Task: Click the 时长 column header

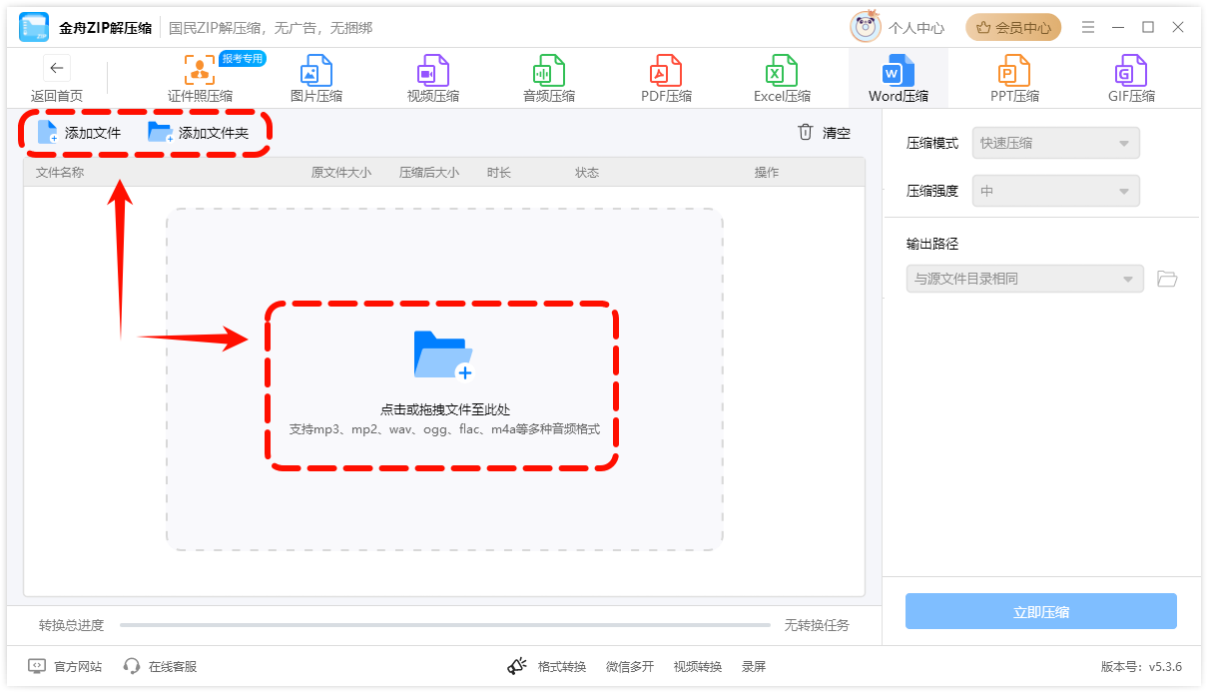Action: point(499,173)
